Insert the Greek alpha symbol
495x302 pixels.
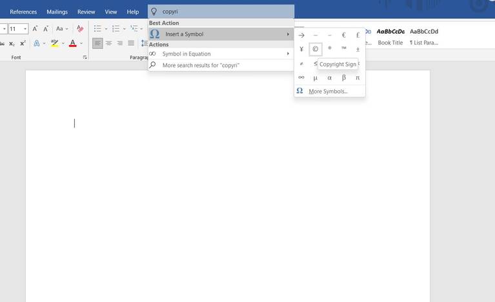tap(329, 77)
